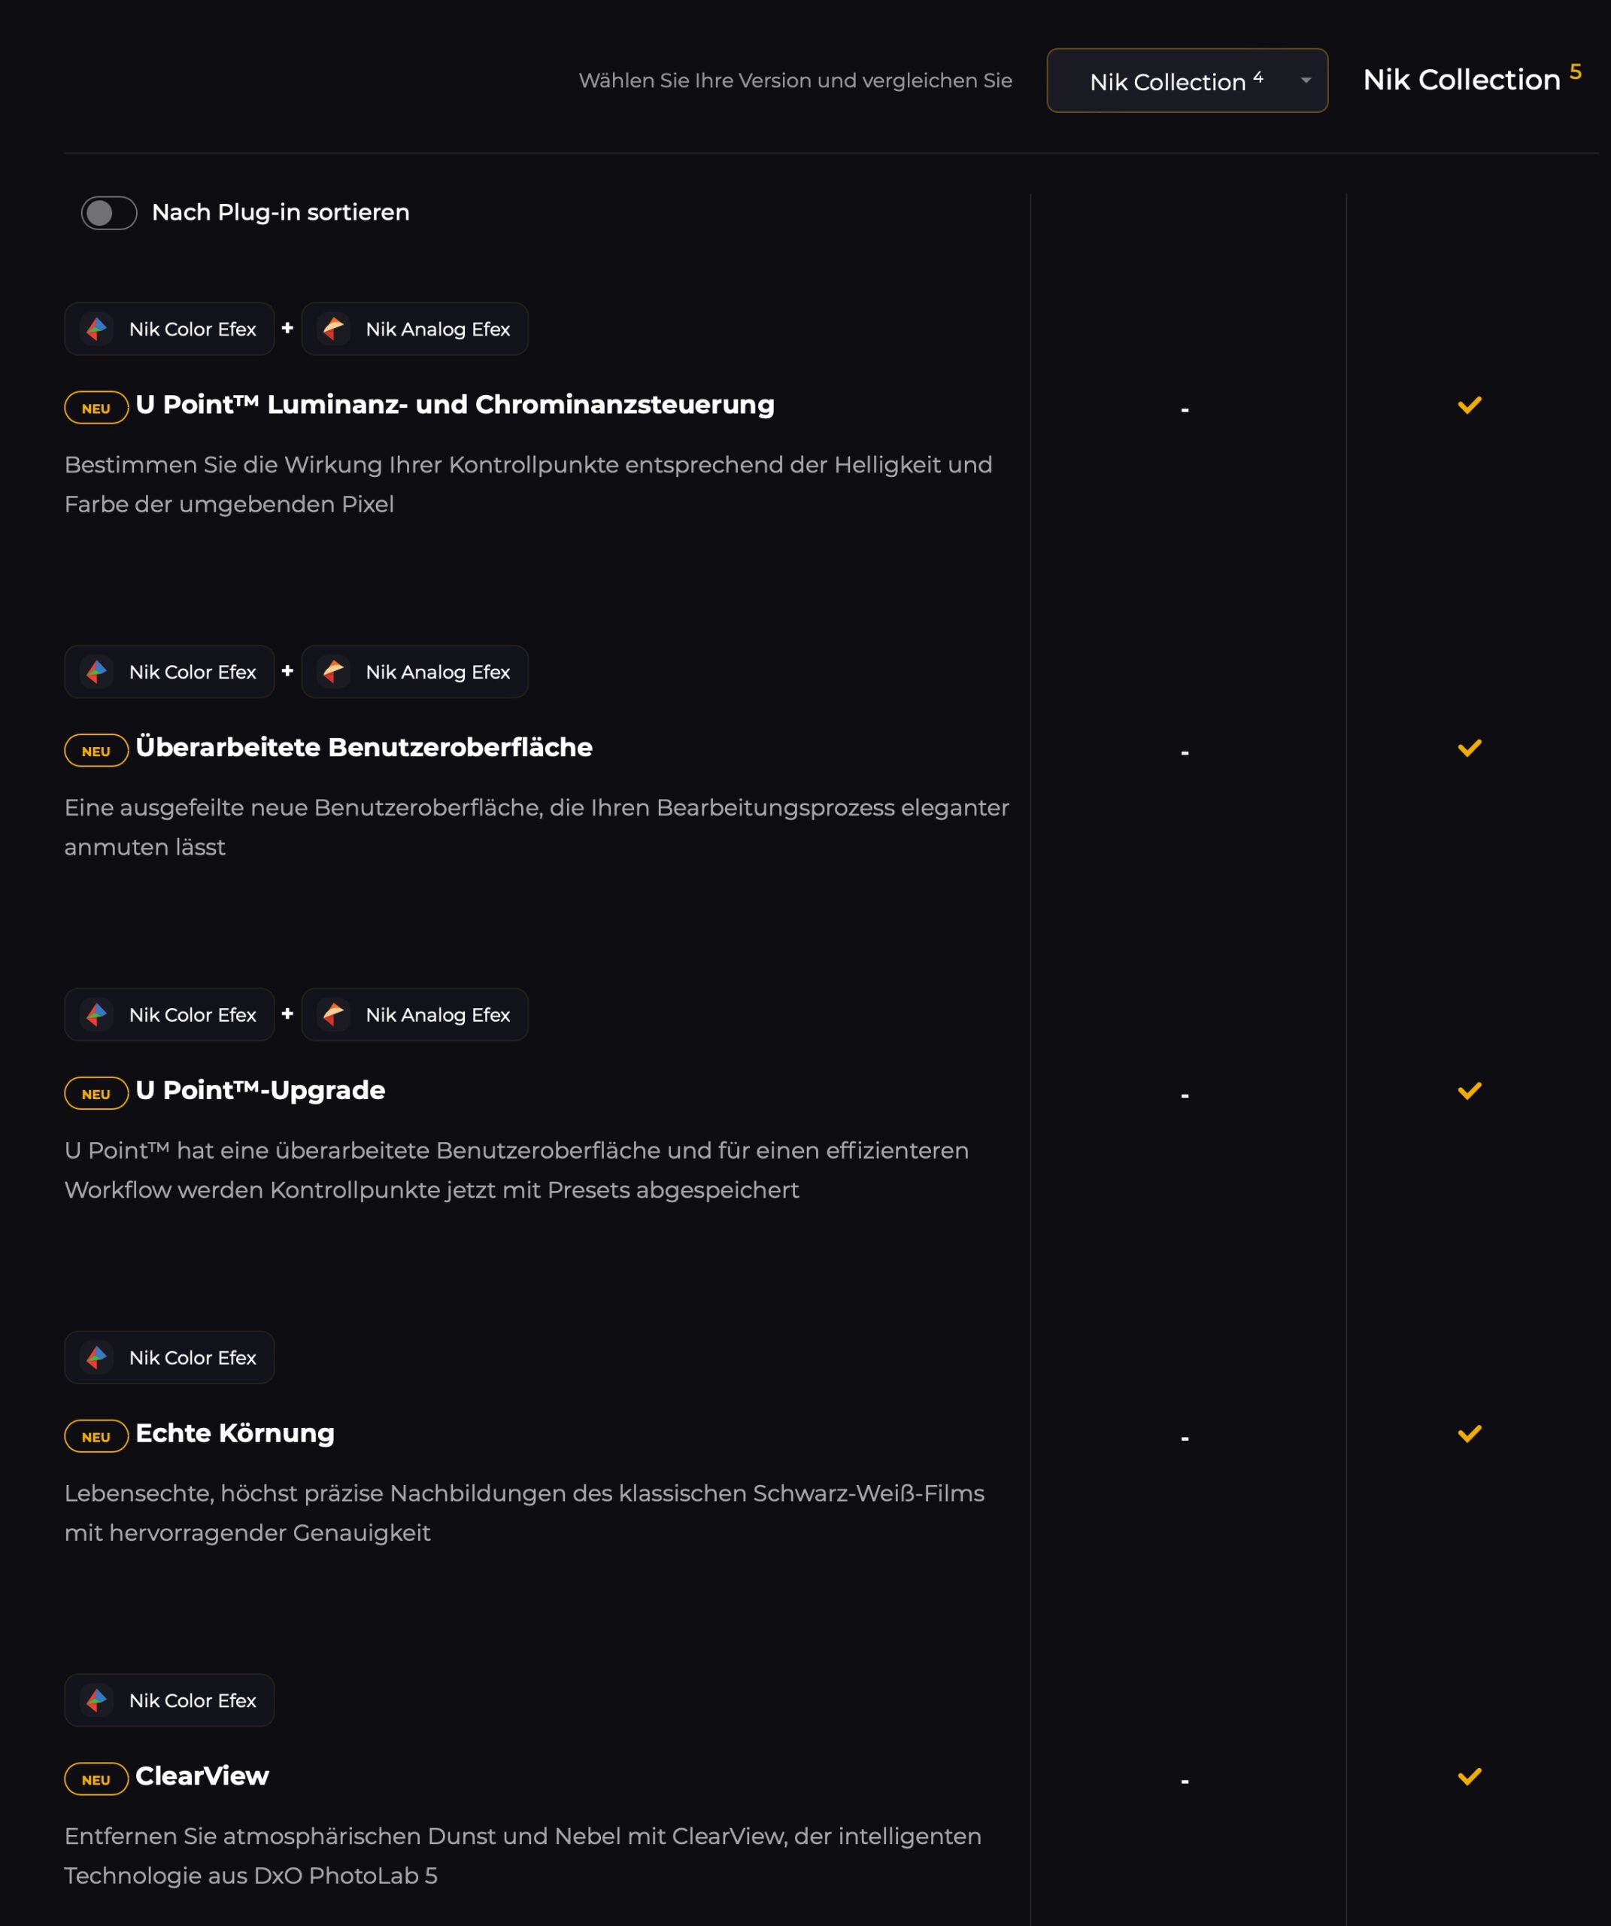This screenshot has height=1926, width=1611.
Task: Click the checkmark in the ClearView row
Action: [1469, 1776]
